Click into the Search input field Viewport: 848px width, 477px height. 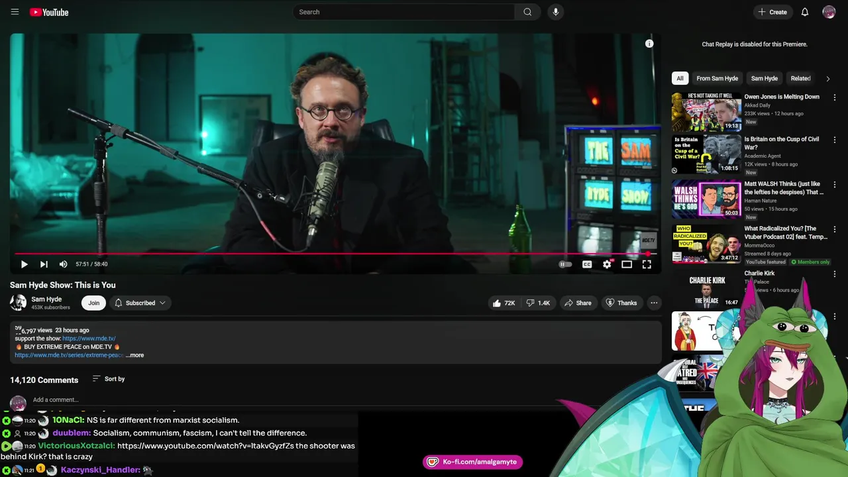403,12
